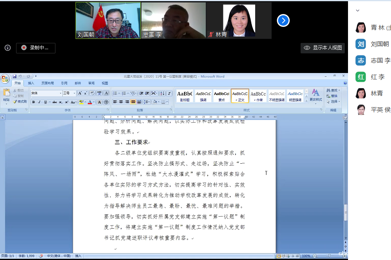Screen dimensions: 391x260
Task: Open the font size dropdown showing 三号
Action: [74, 93]
